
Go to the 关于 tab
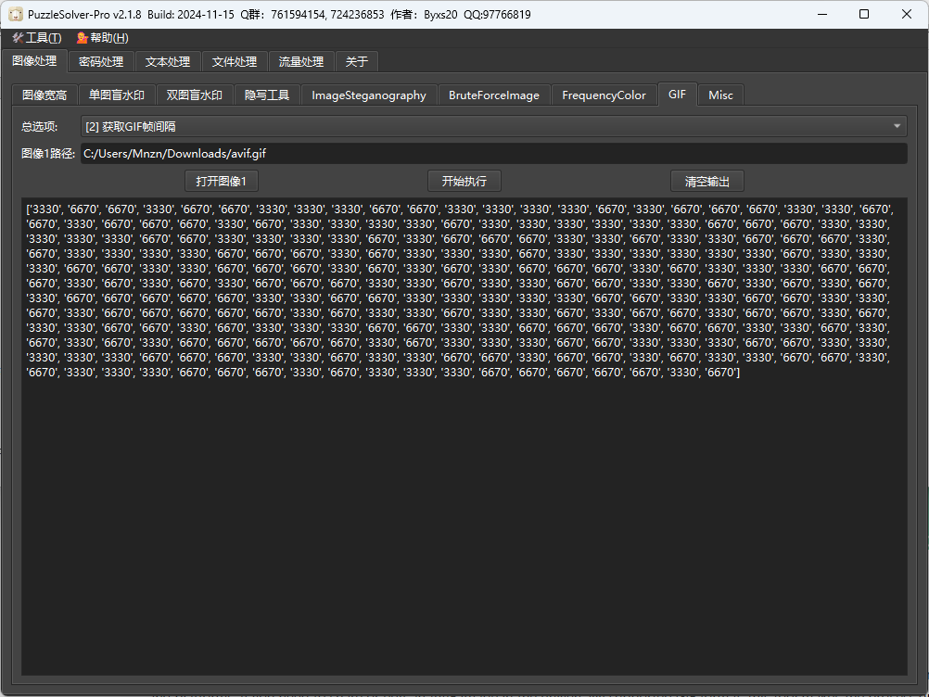point(357,62)
